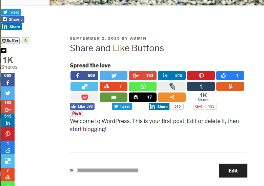This screenshot has width=264, height=186.
Task: Share by email with the green envelope button
Action: pyautogui.click(x=114, y=97)
